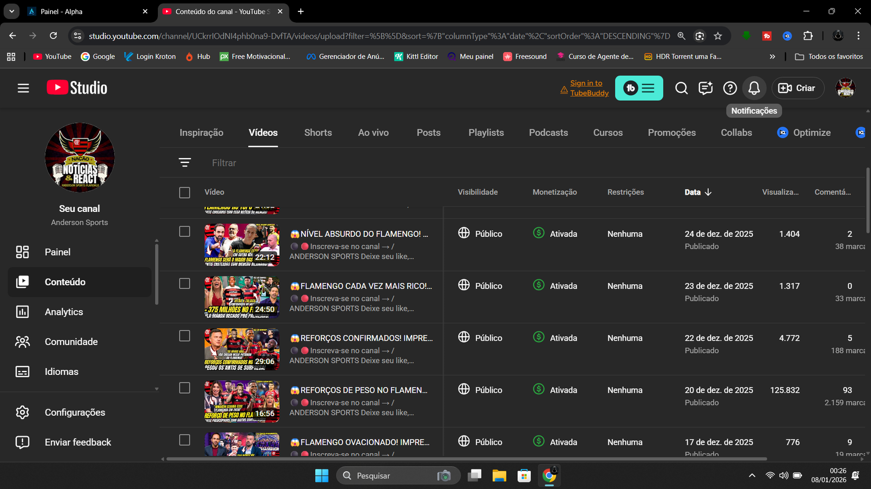Switch to the Playlists tab
Image resolution: width=871 pixels, height=489 pixels.
click(486, 133)
